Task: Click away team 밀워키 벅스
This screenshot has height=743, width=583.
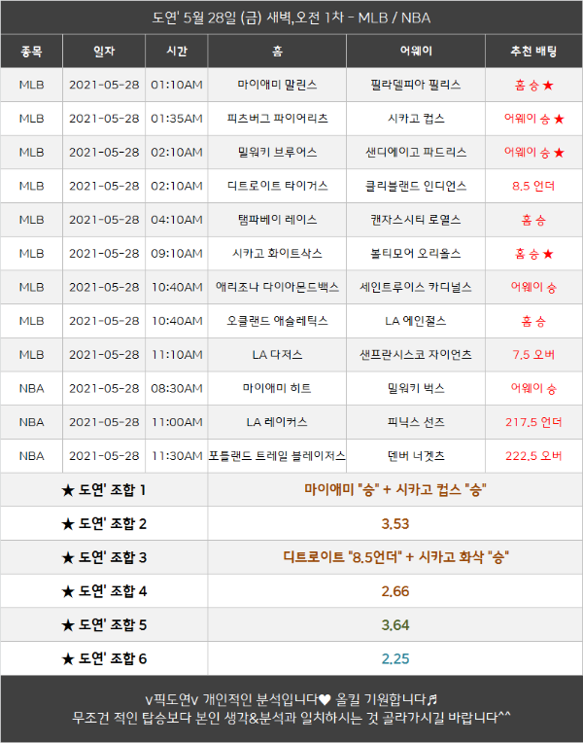Action: [416, 388]
